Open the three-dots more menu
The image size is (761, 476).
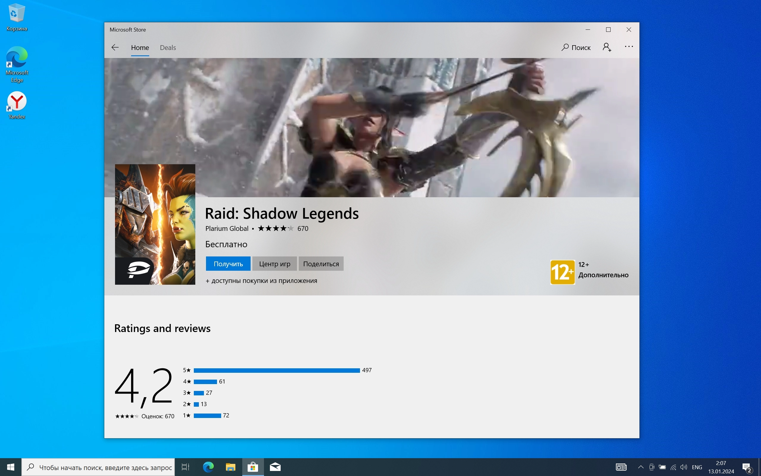(629, 47)
